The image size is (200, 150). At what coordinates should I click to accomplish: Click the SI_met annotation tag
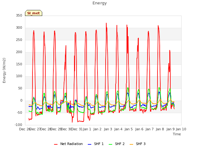(x=33, y=13)
